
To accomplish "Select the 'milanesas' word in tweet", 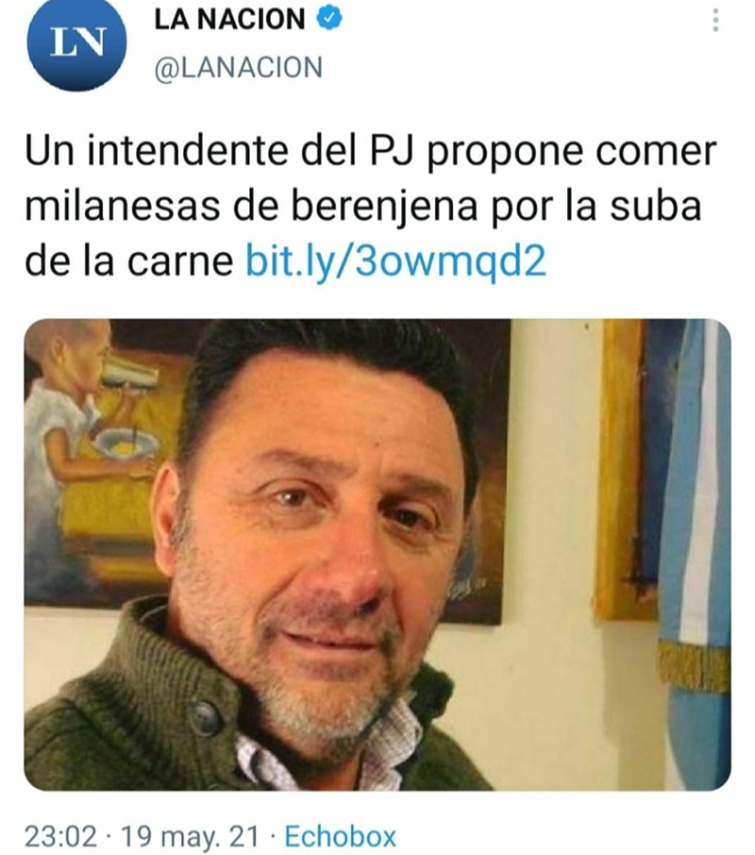I will click(x=123, y=208).
